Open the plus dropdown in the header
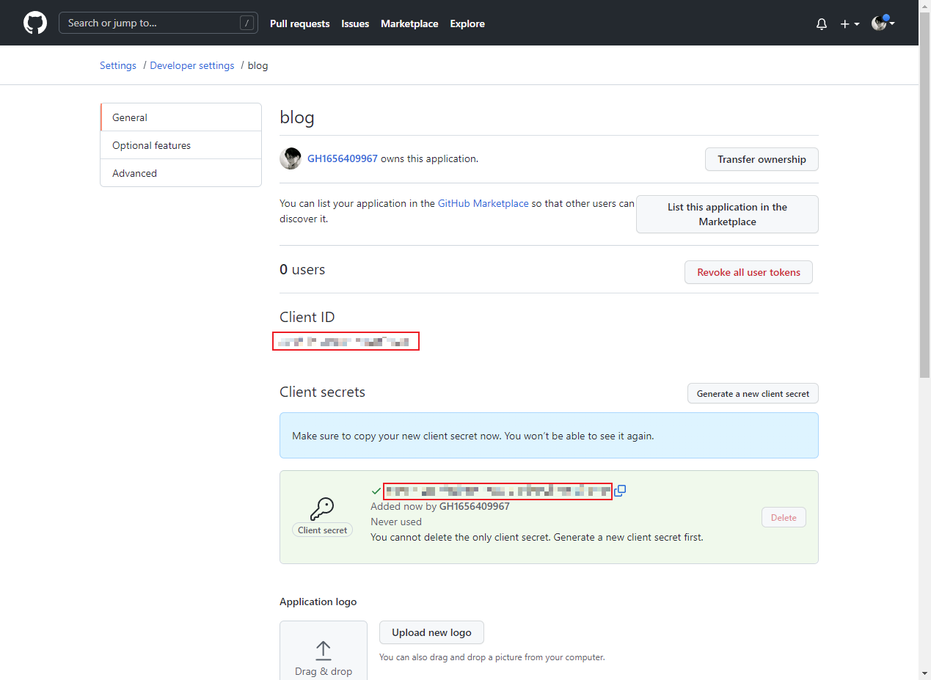Viewport: 931px width, 680px height. pos(848,23)
